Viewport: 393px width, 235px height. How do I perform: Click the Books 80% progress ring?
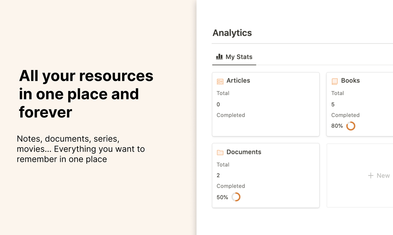351,126
